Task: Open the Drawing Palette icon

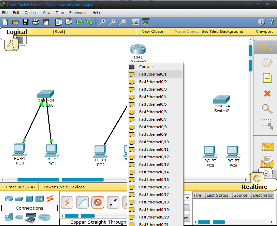Action: (135, 22)
